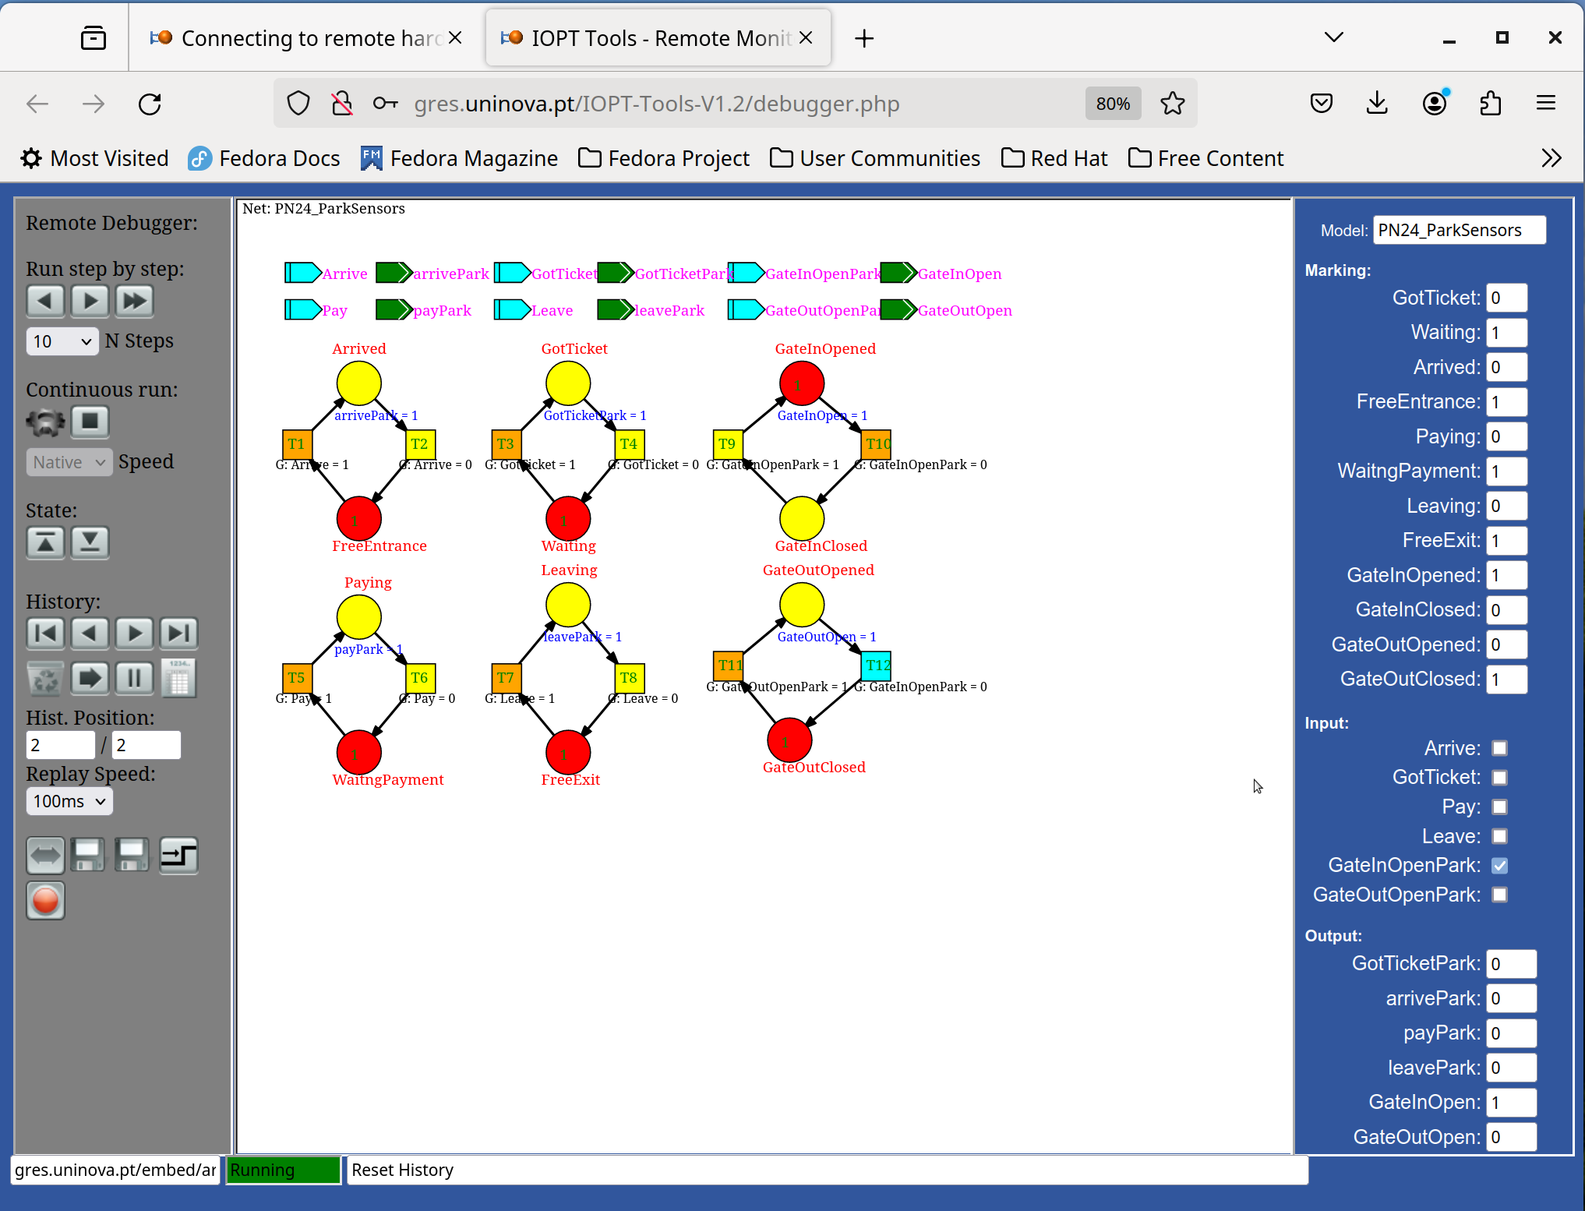
Task: Go to previous history entry
Action: coord(90,634)
